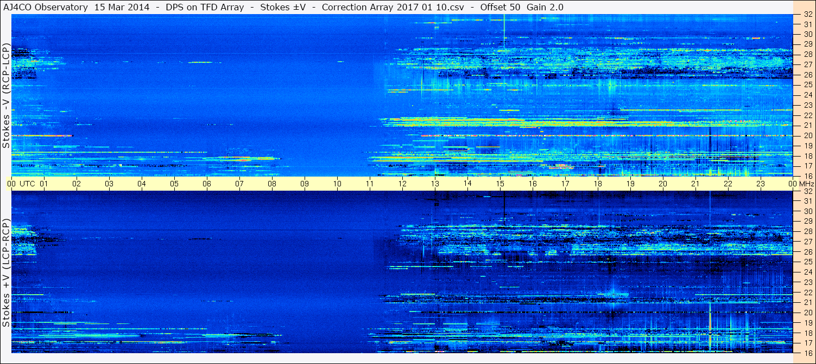The image size is (816, 364).
Task: Select the 09 hour tick label
Action: click(x=305, y=184)
